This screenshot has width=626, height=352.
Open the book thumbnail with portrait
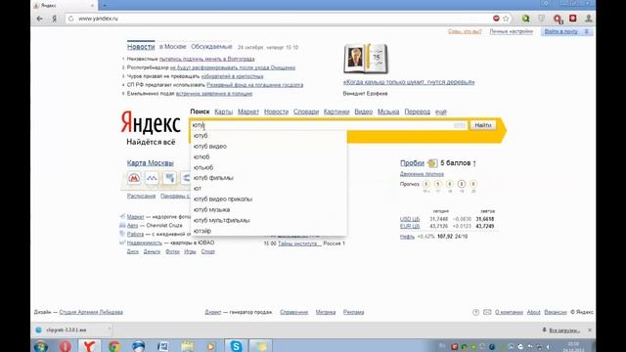tap(366, 59)
